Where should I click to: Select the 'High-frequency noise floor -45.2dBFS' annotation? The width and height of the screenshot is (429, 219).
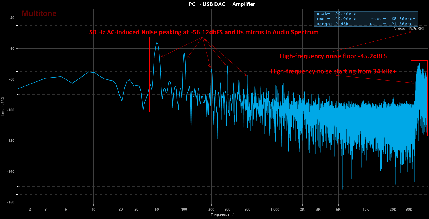[333, 56]
